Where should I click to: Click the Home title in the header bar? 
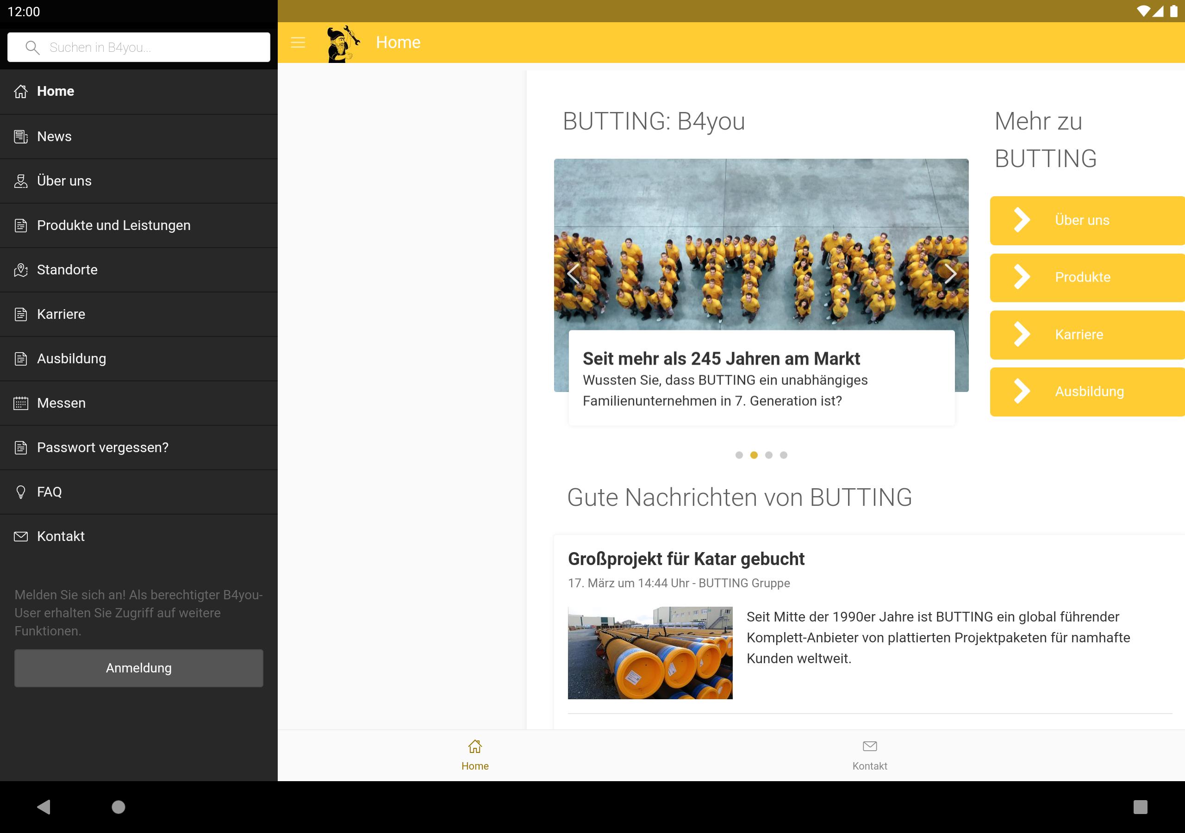pos(398,42)
